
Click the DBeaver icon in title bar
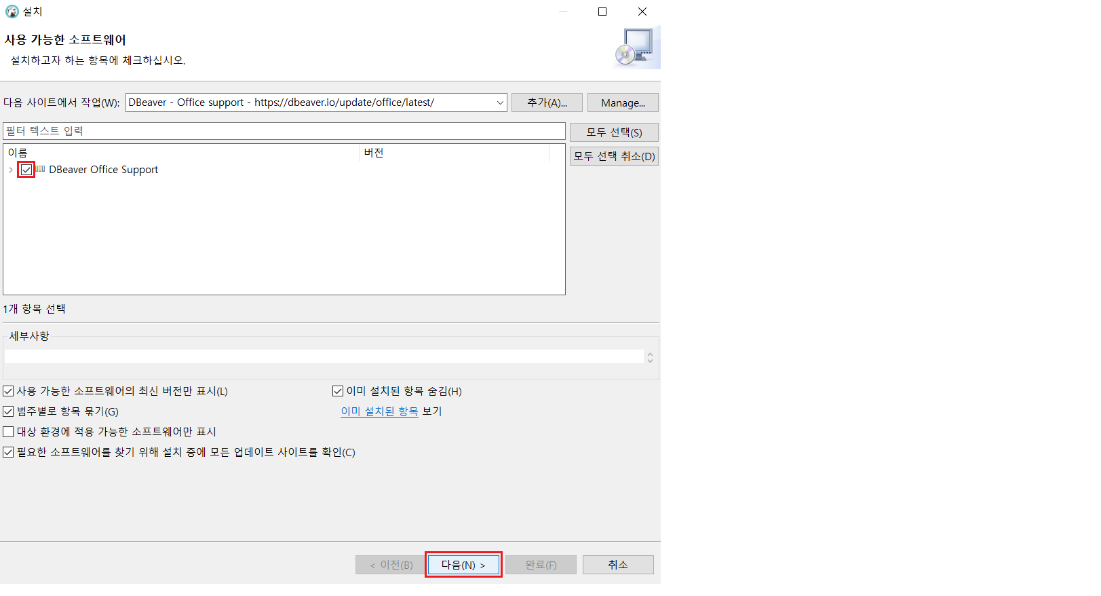coord(12,12)
